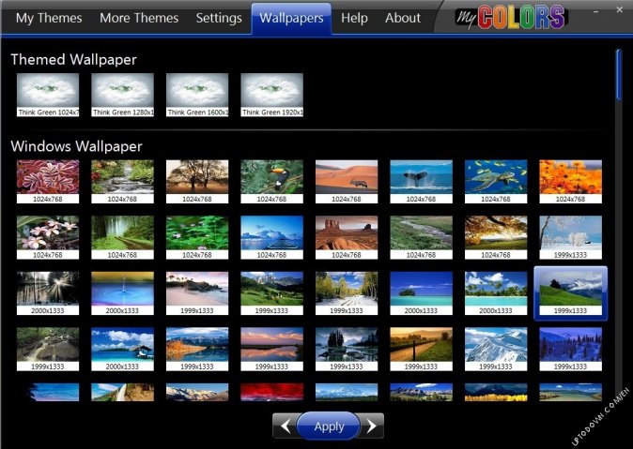Open the About tab
Viewport: 633px width, 449px height.
coord(403,18)
